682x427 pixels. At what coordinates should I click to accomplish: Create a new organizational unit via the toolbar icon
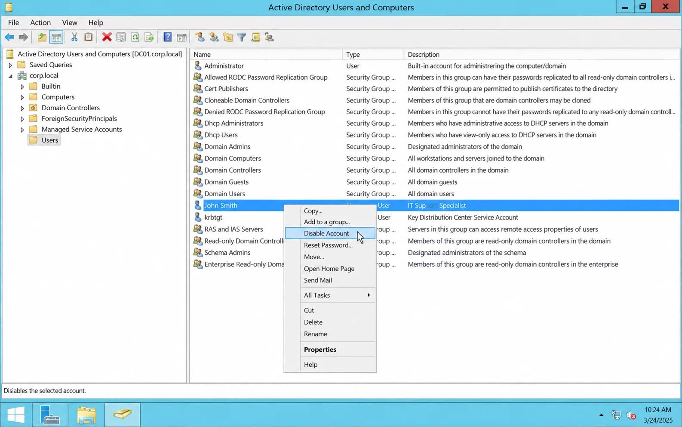click(228, 37)
